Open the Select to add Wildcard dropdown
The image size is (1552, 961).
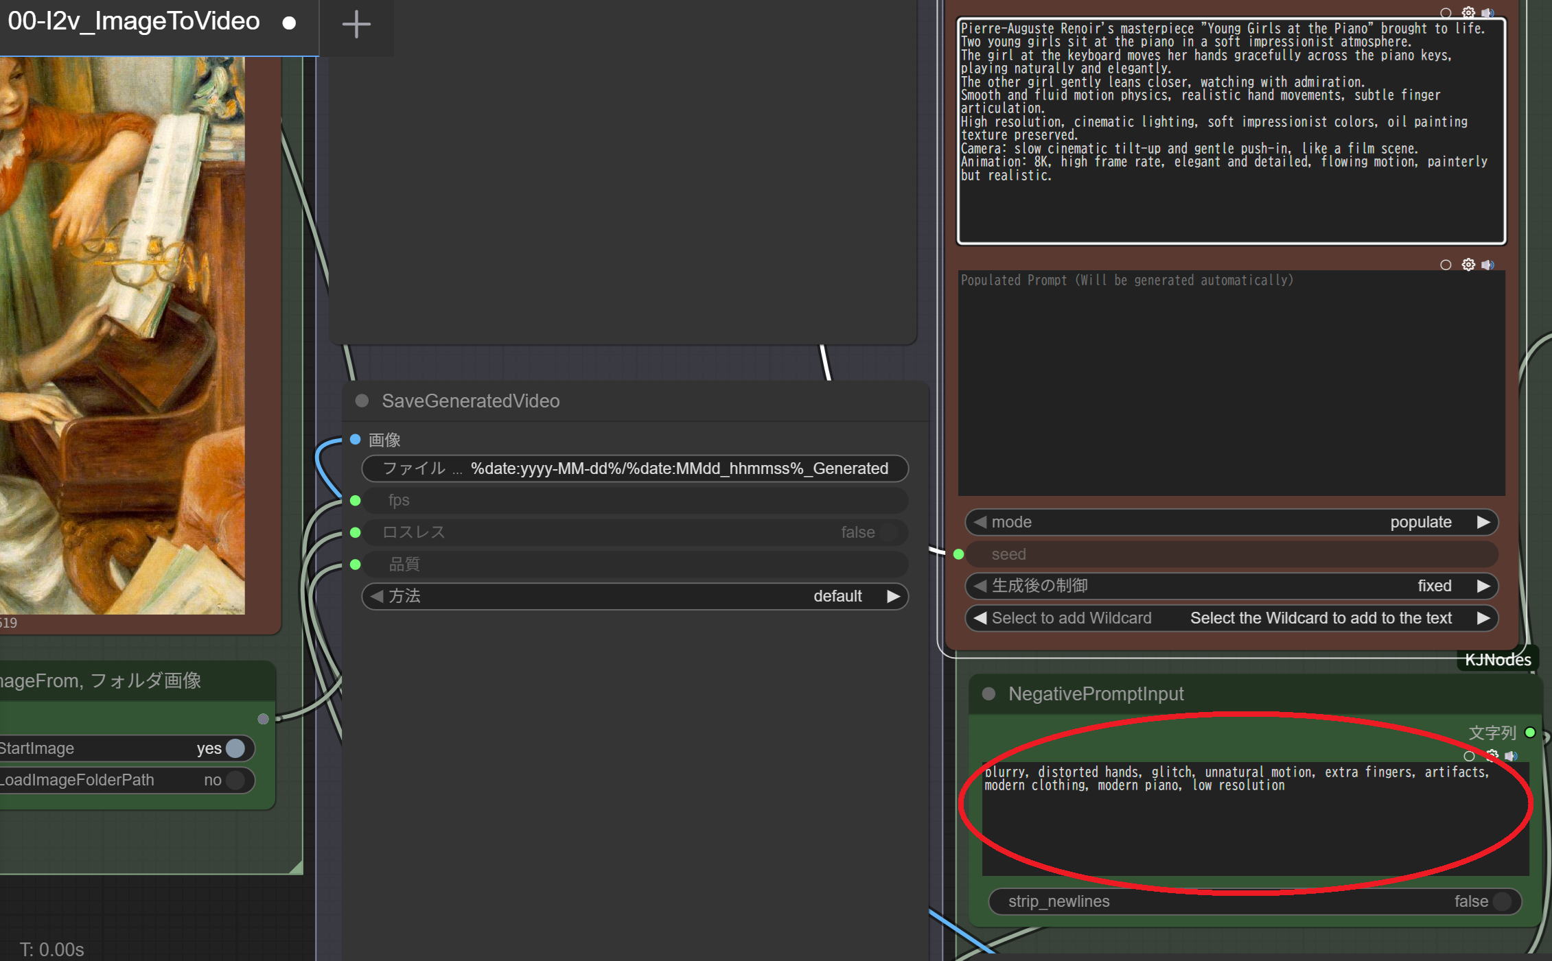1231,618
